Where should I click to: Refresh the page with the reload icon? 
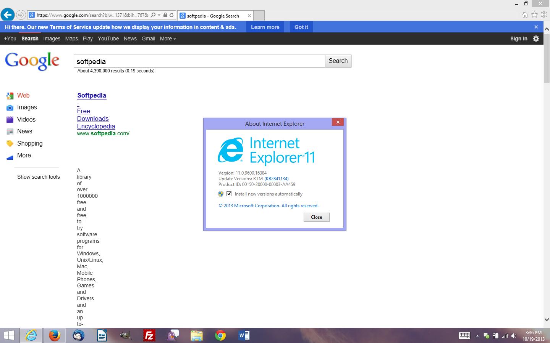click(171, 15)
